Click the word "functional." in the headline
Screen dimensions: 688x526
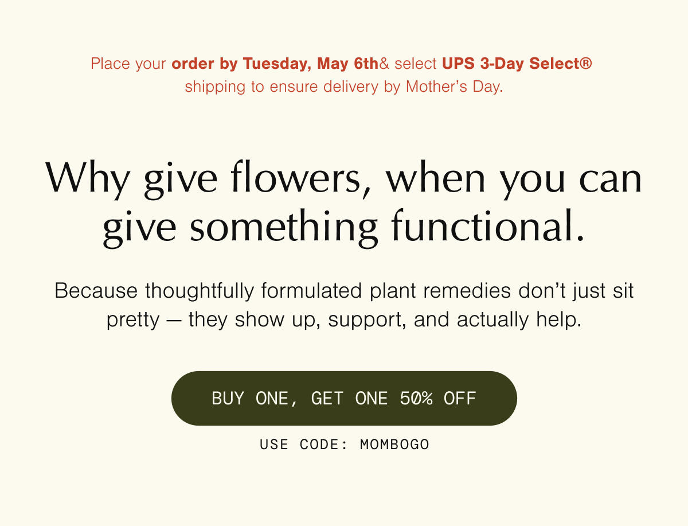pos(488,227)
